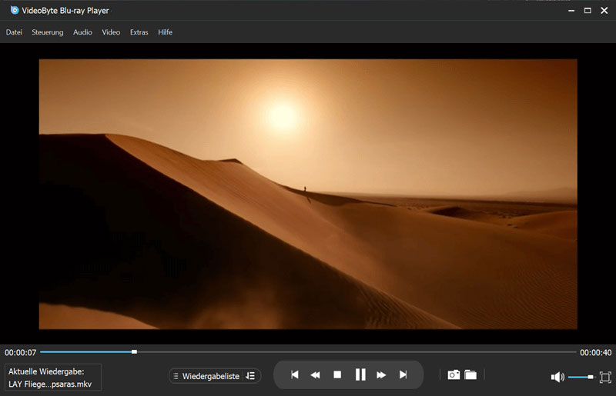Click the fast forward button

(381, 374)
